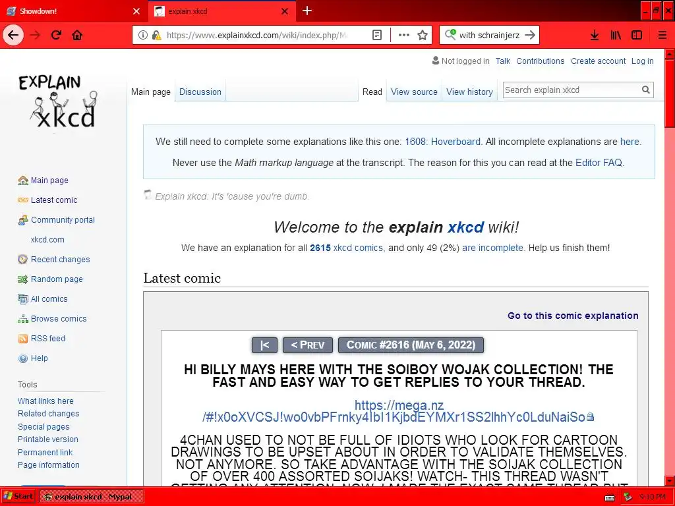The image size is (675, 506).
Task: Click the wiki search magnifier button
Action: [646, 90]
